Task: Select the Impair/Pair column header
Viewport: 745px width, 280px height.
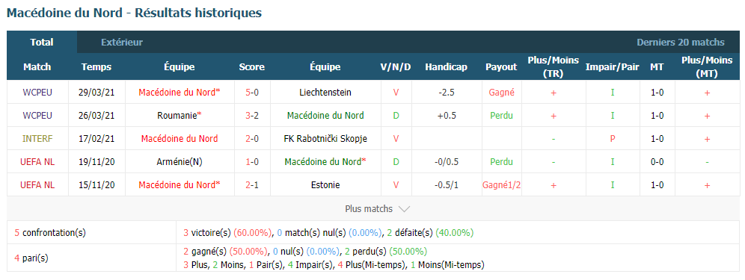Action: coord(612,67)
